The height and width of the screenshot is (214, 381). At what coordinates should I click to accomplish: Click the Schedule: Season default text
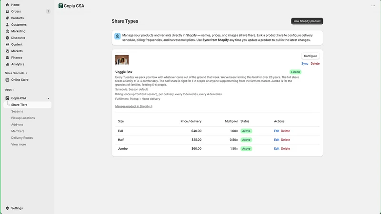pyautogui.click(x=131, y=89)
